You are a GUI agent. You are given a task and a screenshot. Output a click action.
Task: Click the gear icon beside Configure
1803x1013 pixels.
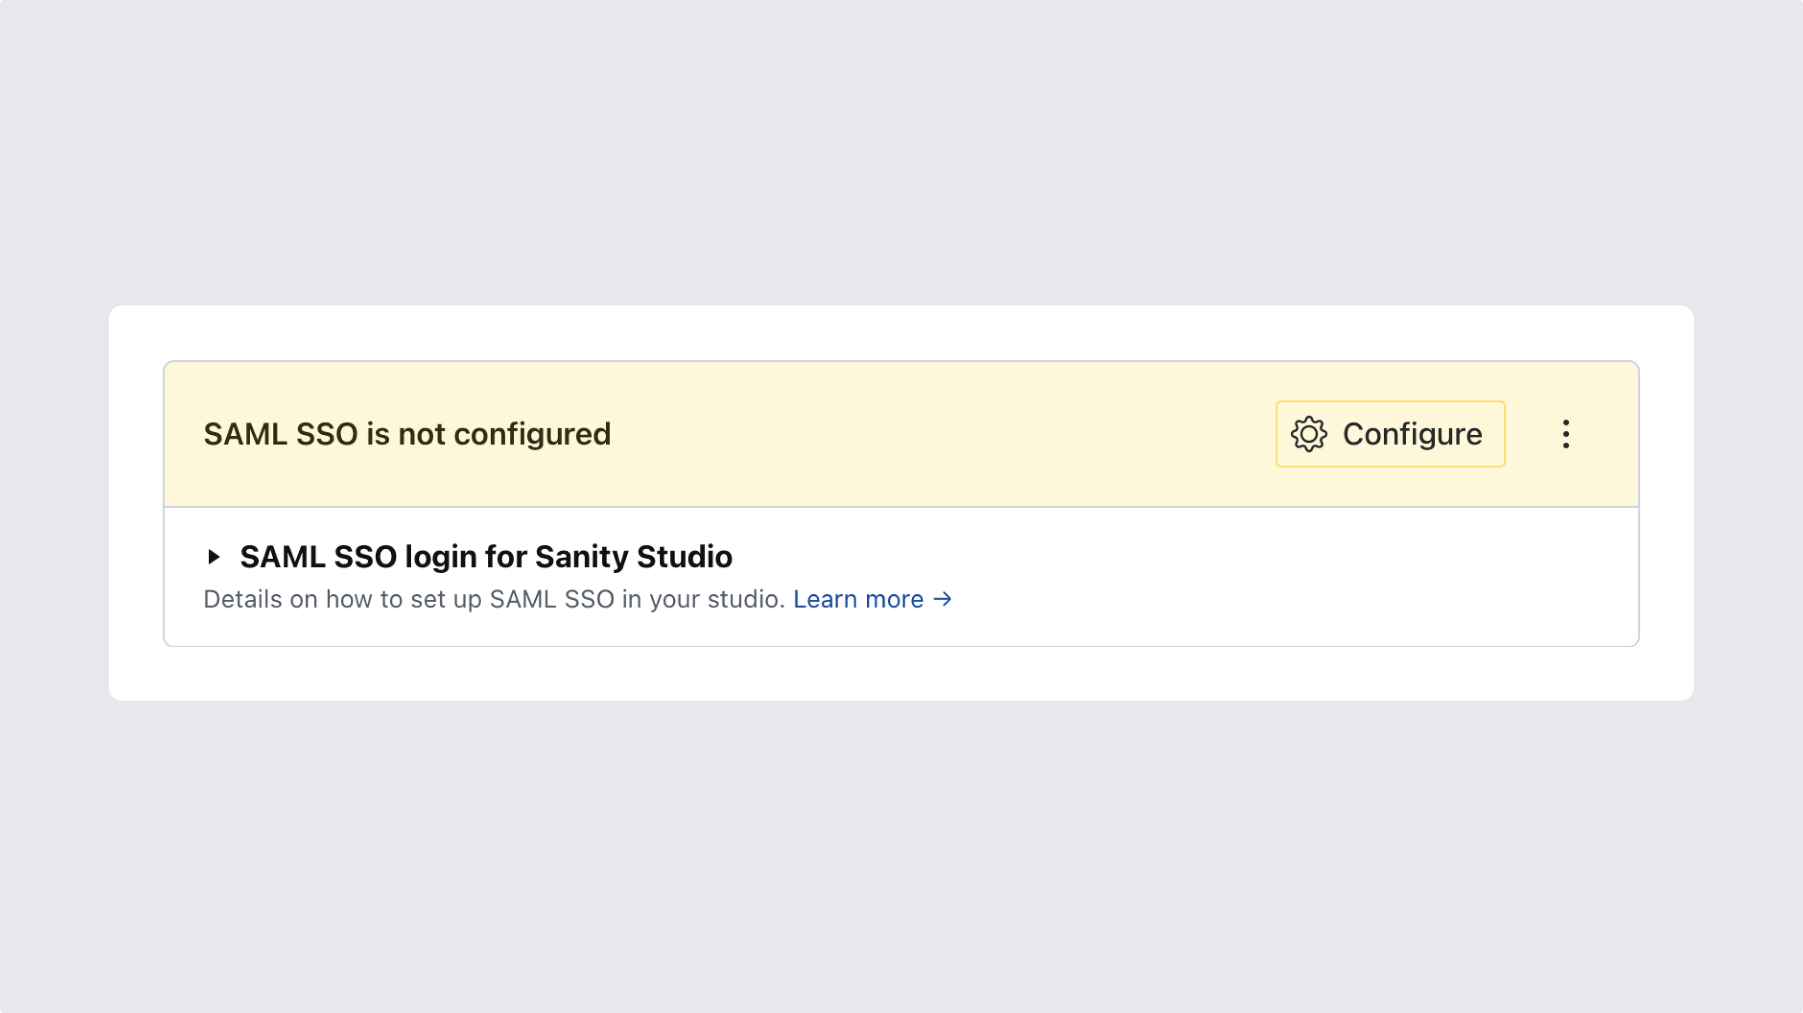tap(1308, 434)
